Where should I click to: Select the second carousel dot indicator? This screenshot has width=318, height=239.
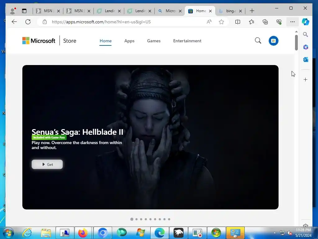tap(137, 219)
